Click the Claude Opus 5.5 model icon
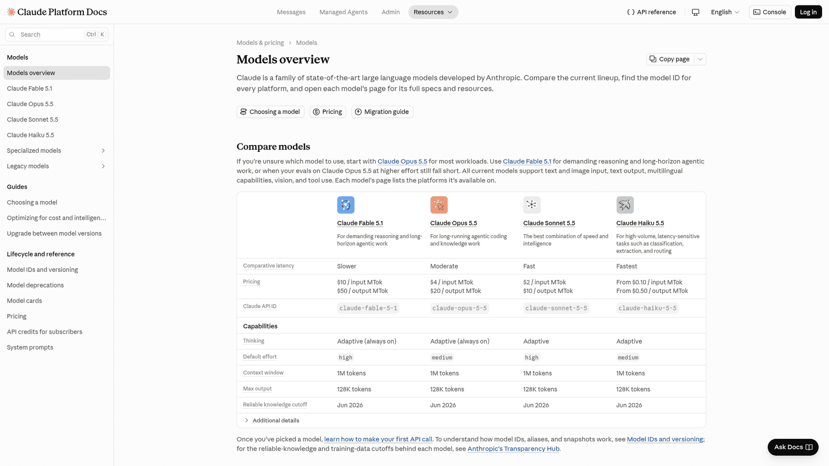The image size is (829, 466). 439,205
